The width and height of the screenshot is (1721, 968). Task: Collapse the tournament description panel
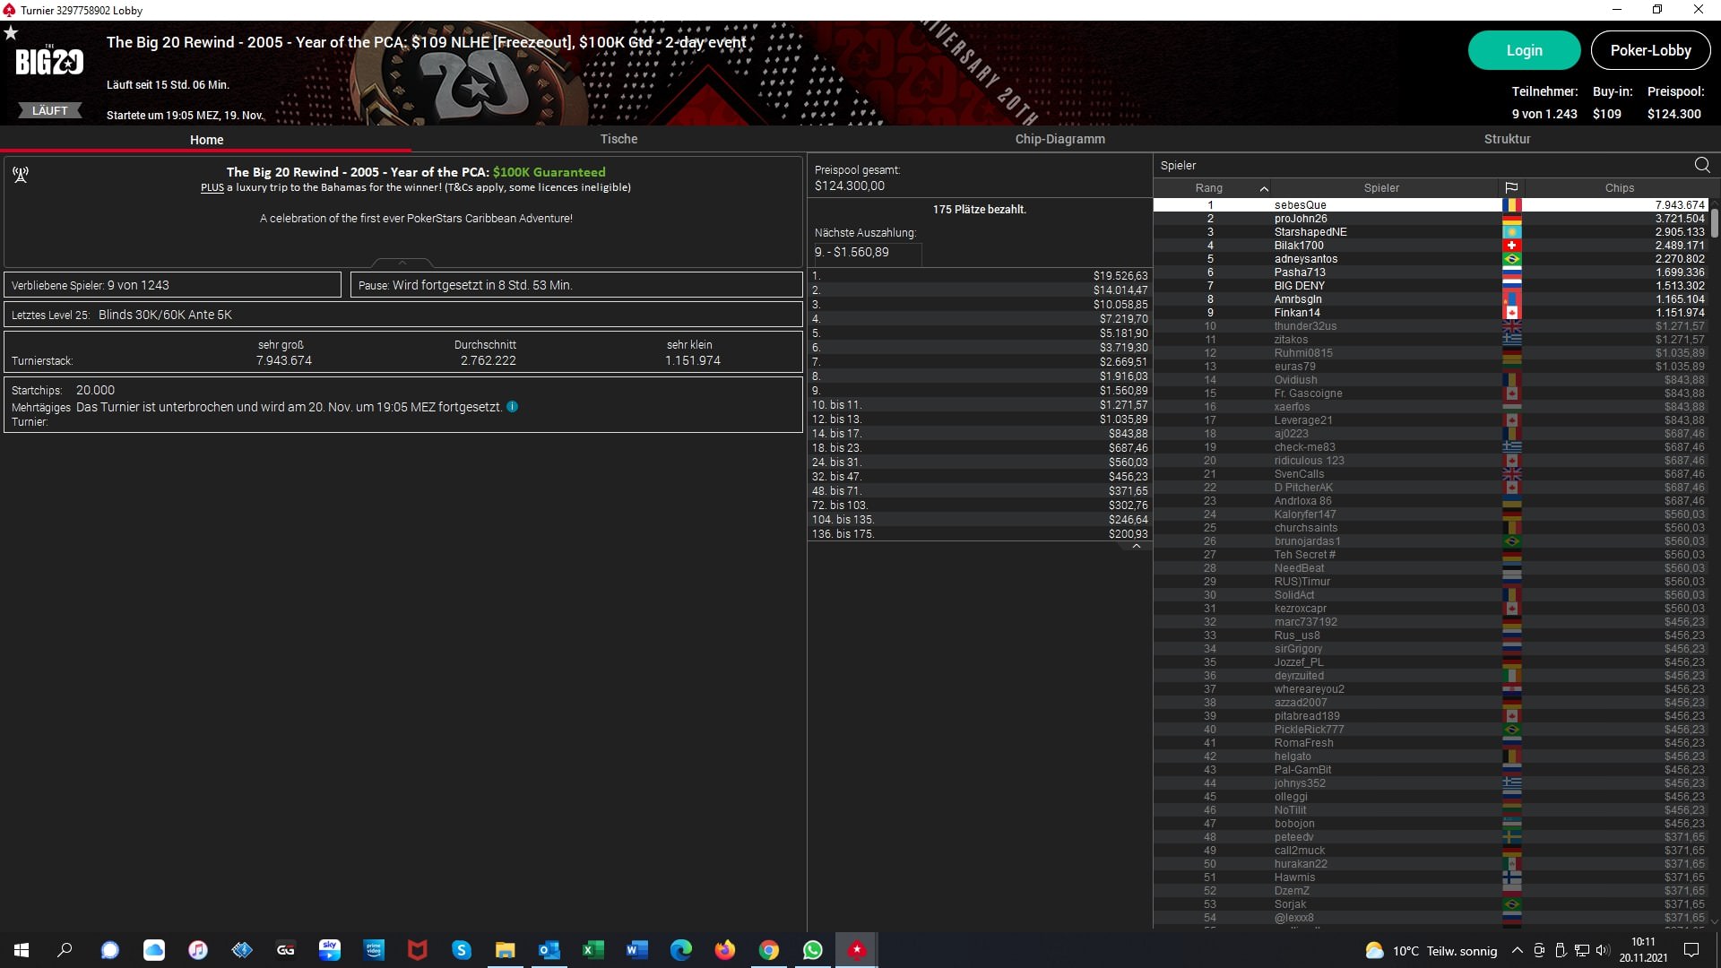(402, 262)
